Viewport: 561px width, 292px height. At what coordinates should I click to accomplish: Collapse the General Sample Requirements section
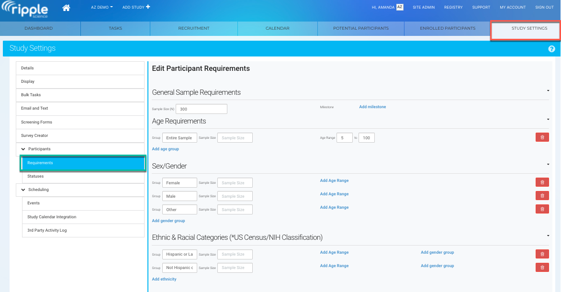coord(548,90)
